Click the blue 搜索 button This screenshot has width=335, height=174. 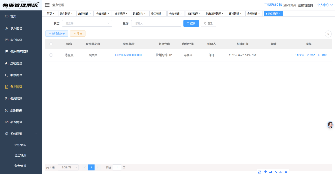[191, 23]
